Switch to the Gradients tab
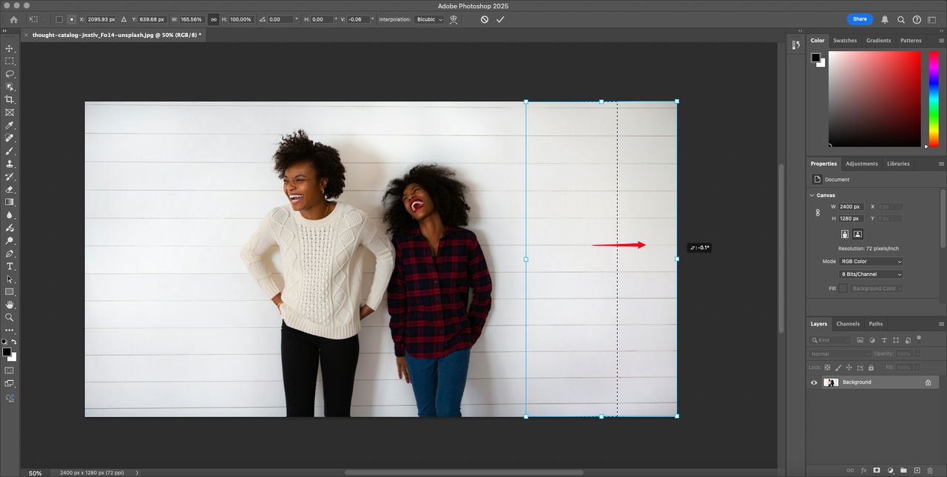The height and width of the screenshot is (477, 947). tap(879, 41)
